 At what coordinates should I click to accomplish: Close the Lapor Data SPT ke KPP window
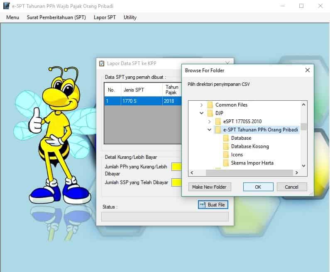tap(227, 63)
